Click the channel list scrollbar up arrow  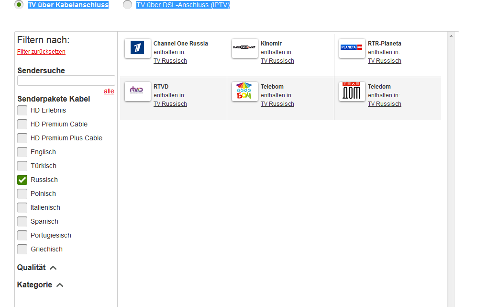pos(451,36)
